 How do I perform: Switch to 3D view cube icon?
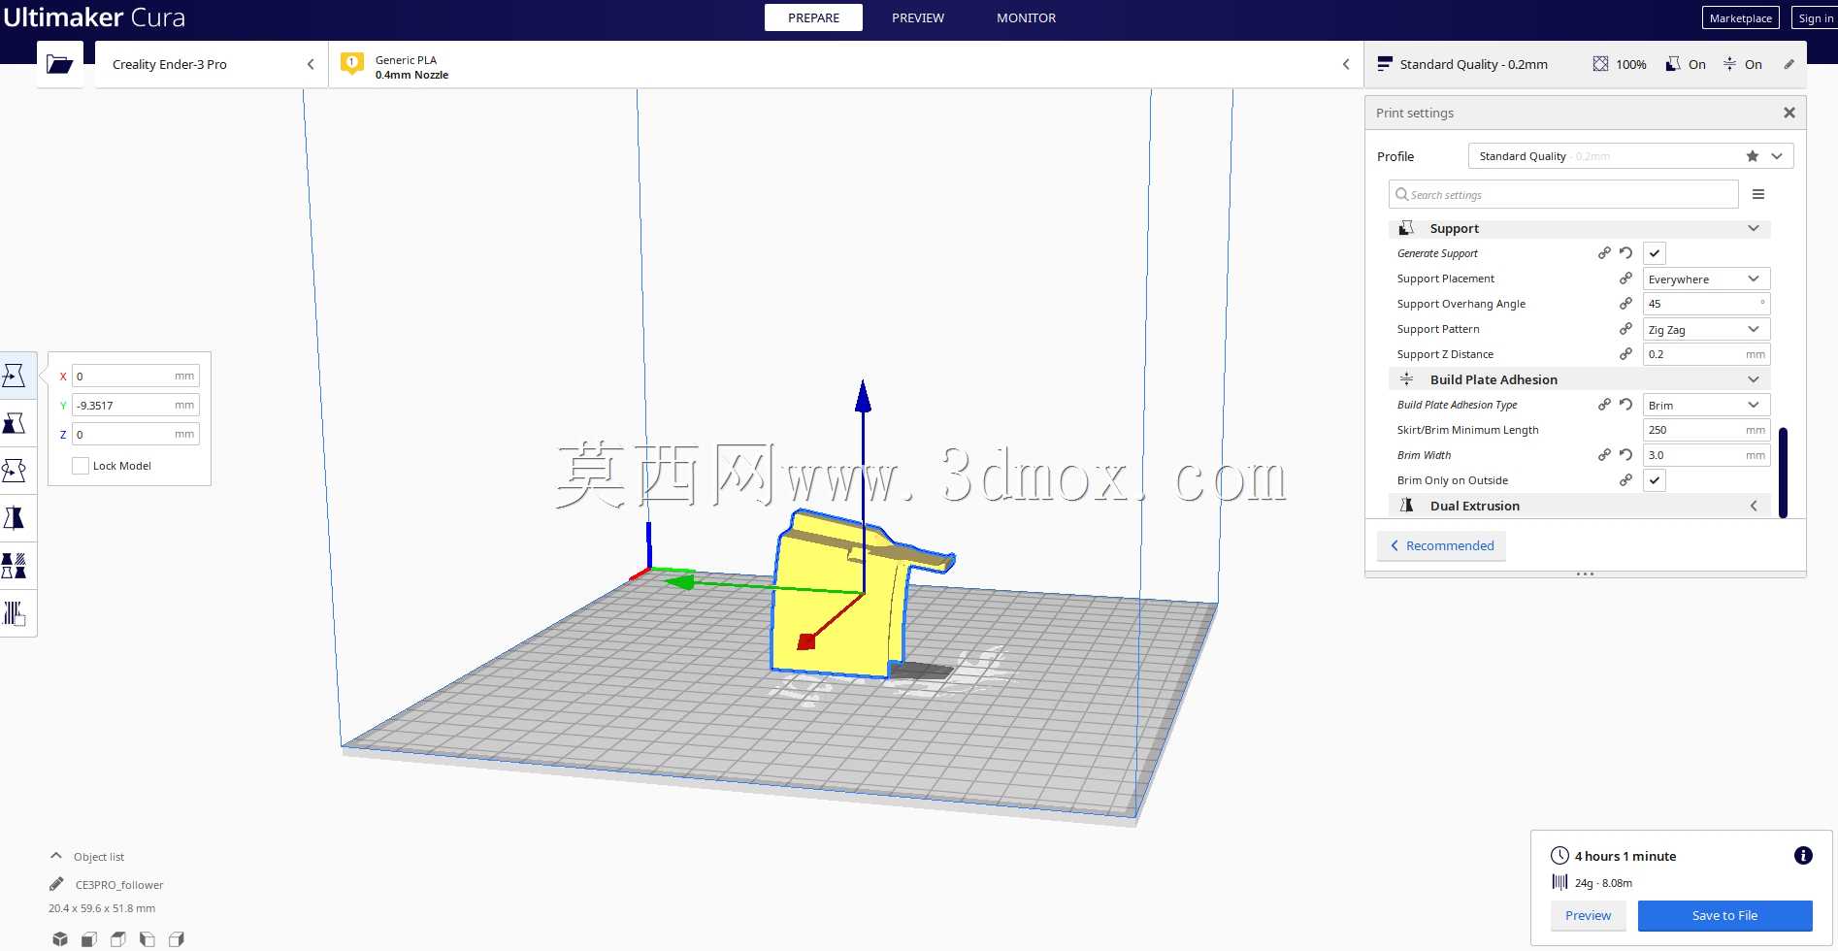[60, 938]
